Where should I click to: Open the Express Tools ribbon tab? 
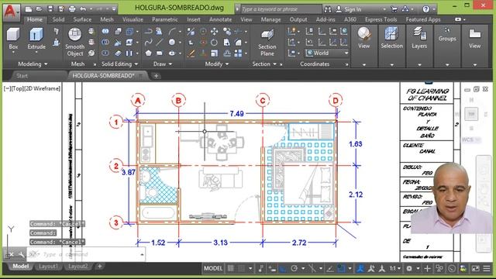coord(381,19)
